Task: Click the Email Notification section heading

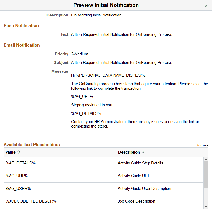Action: pyautogui.click(x=22, y=45)
